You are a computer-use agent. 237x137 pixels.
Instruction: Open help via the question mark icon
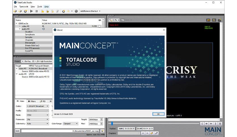(x=76, y=11)
